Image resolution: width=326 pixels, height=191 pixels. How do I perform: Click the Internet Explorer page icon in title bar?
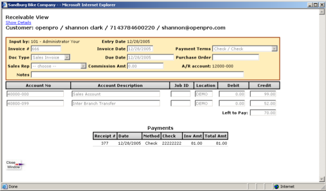[4, 5]
